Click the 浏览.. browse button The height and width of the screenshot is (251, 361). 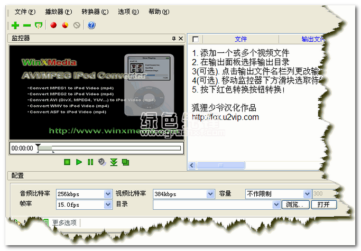[295, 204]
